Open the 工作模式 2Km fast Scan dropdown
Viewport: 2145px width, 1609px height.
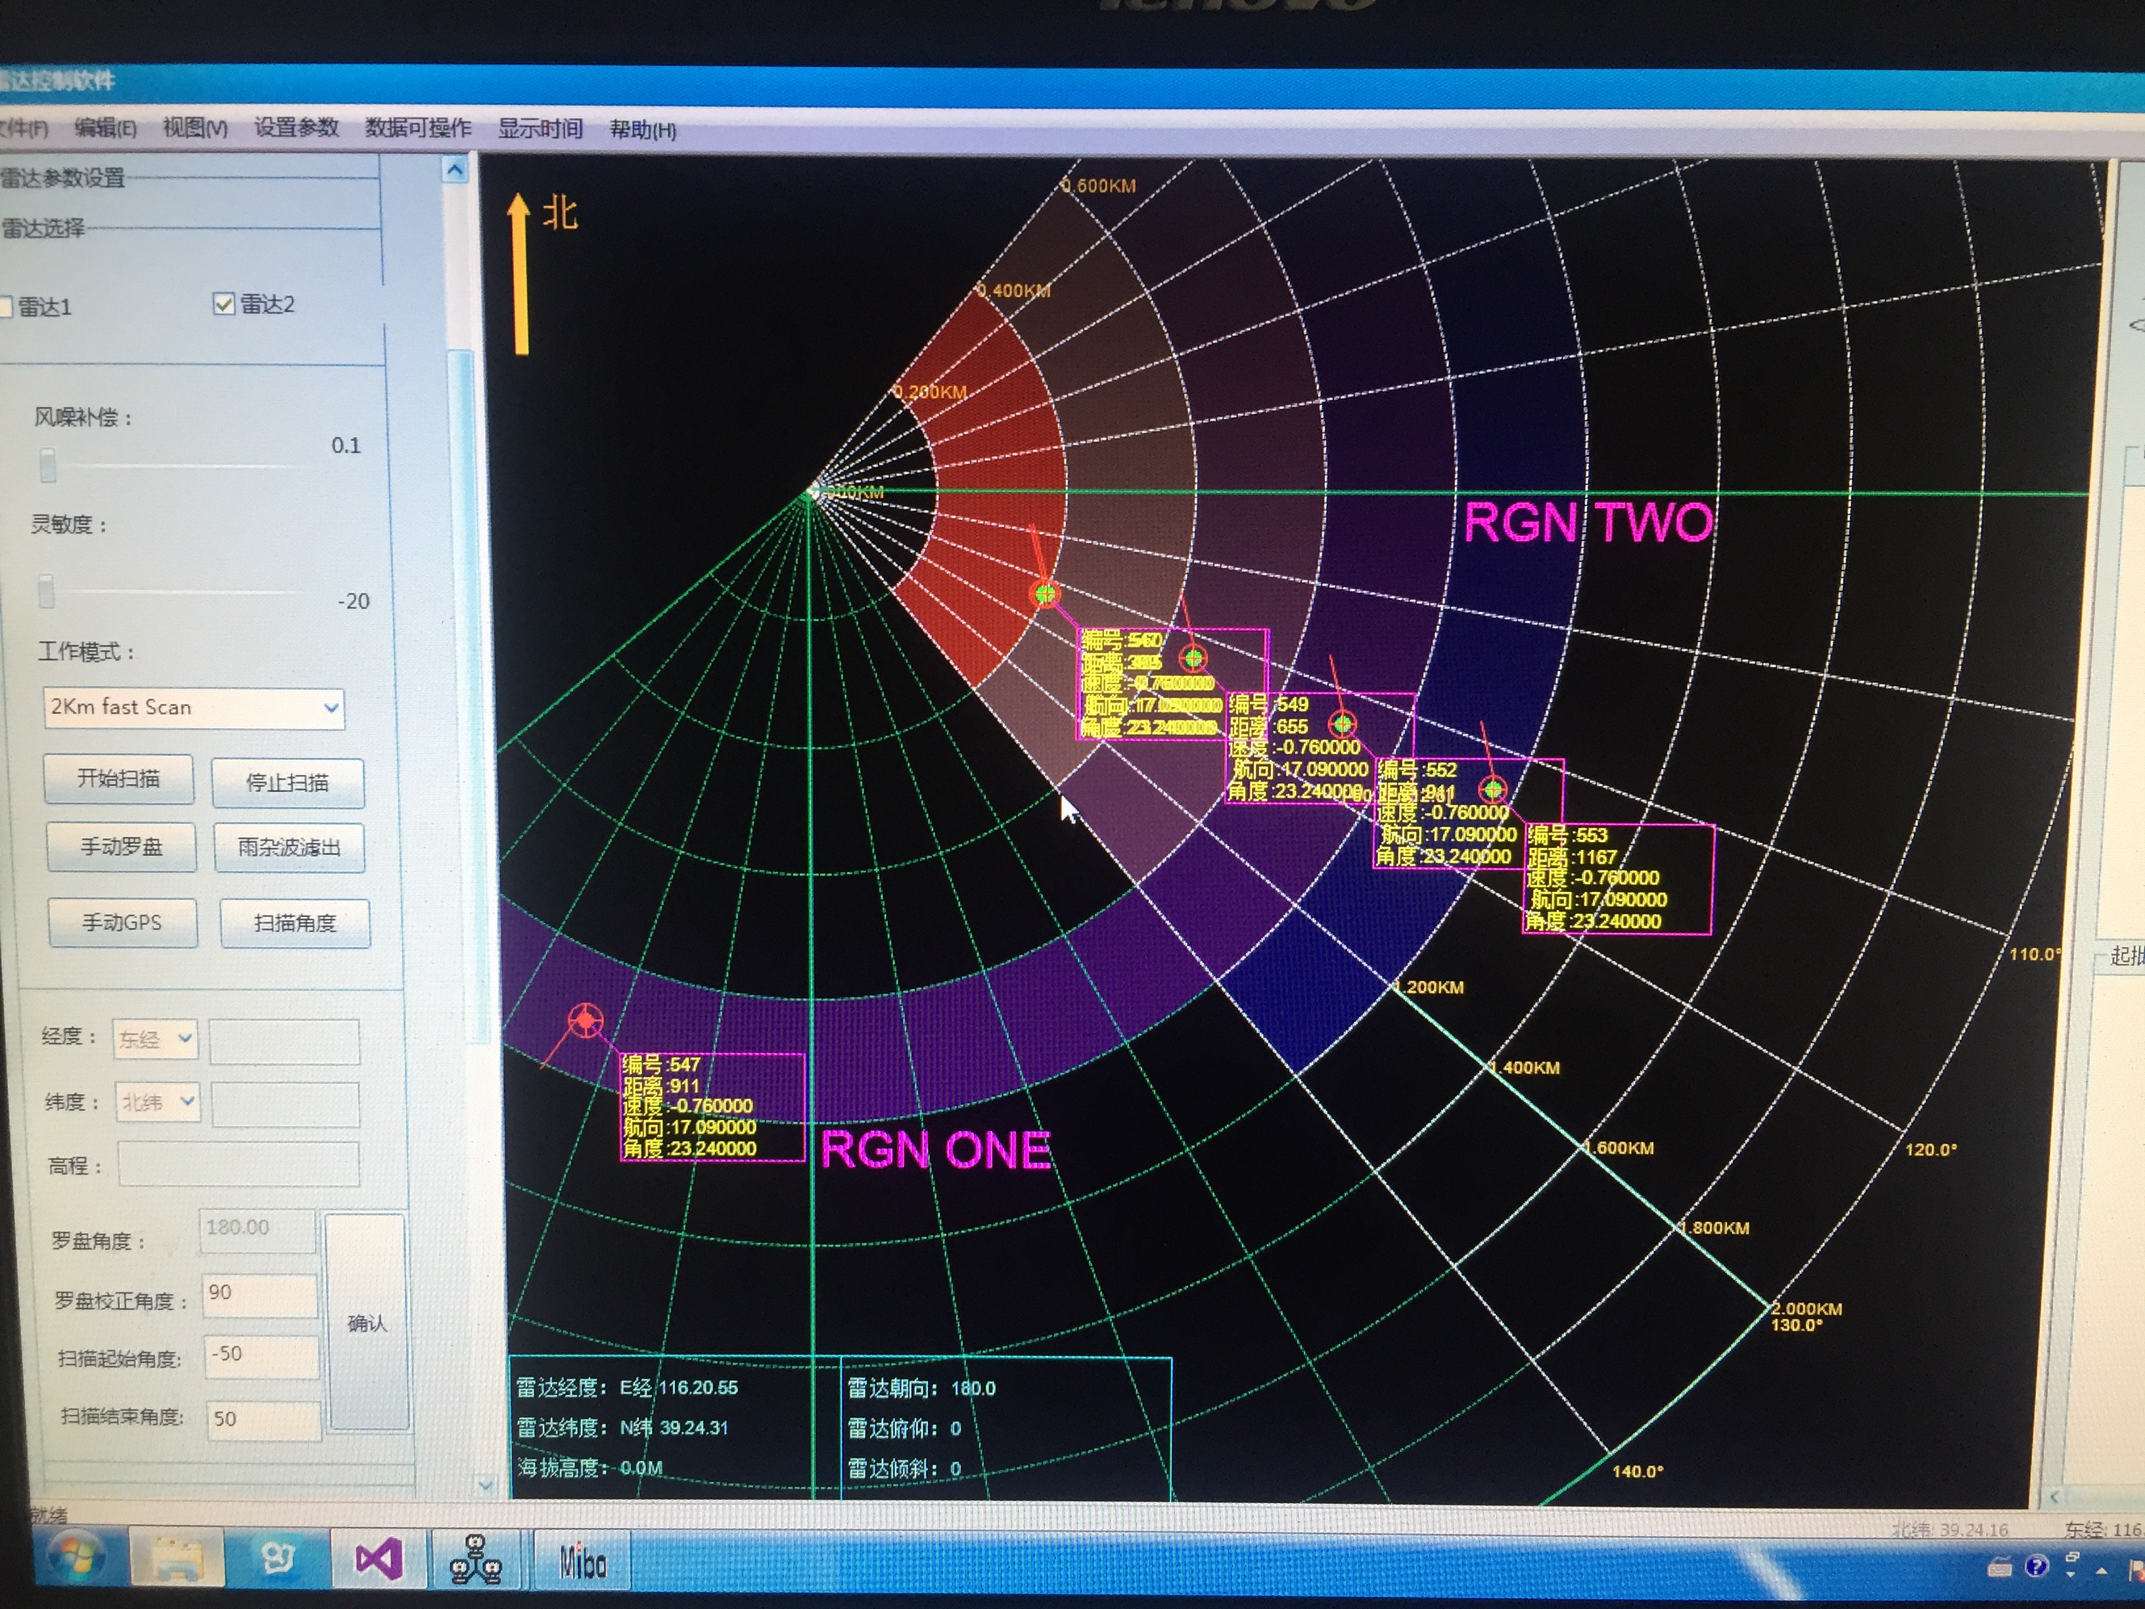(194, 707)
